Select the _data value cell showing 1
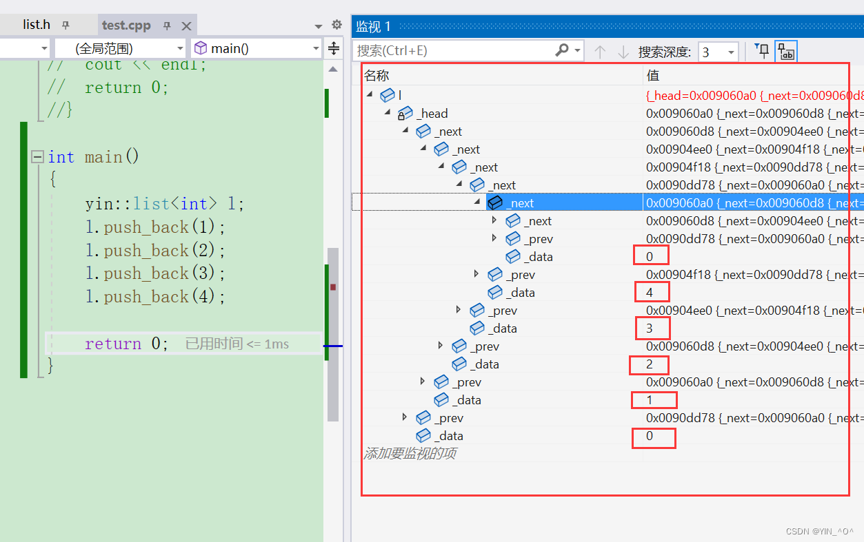 pos(650,399)
